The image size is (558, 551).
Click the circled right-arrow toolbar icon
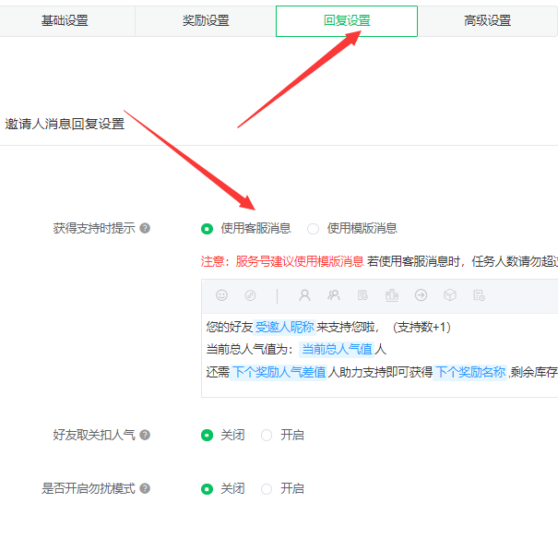pos(421,295)
